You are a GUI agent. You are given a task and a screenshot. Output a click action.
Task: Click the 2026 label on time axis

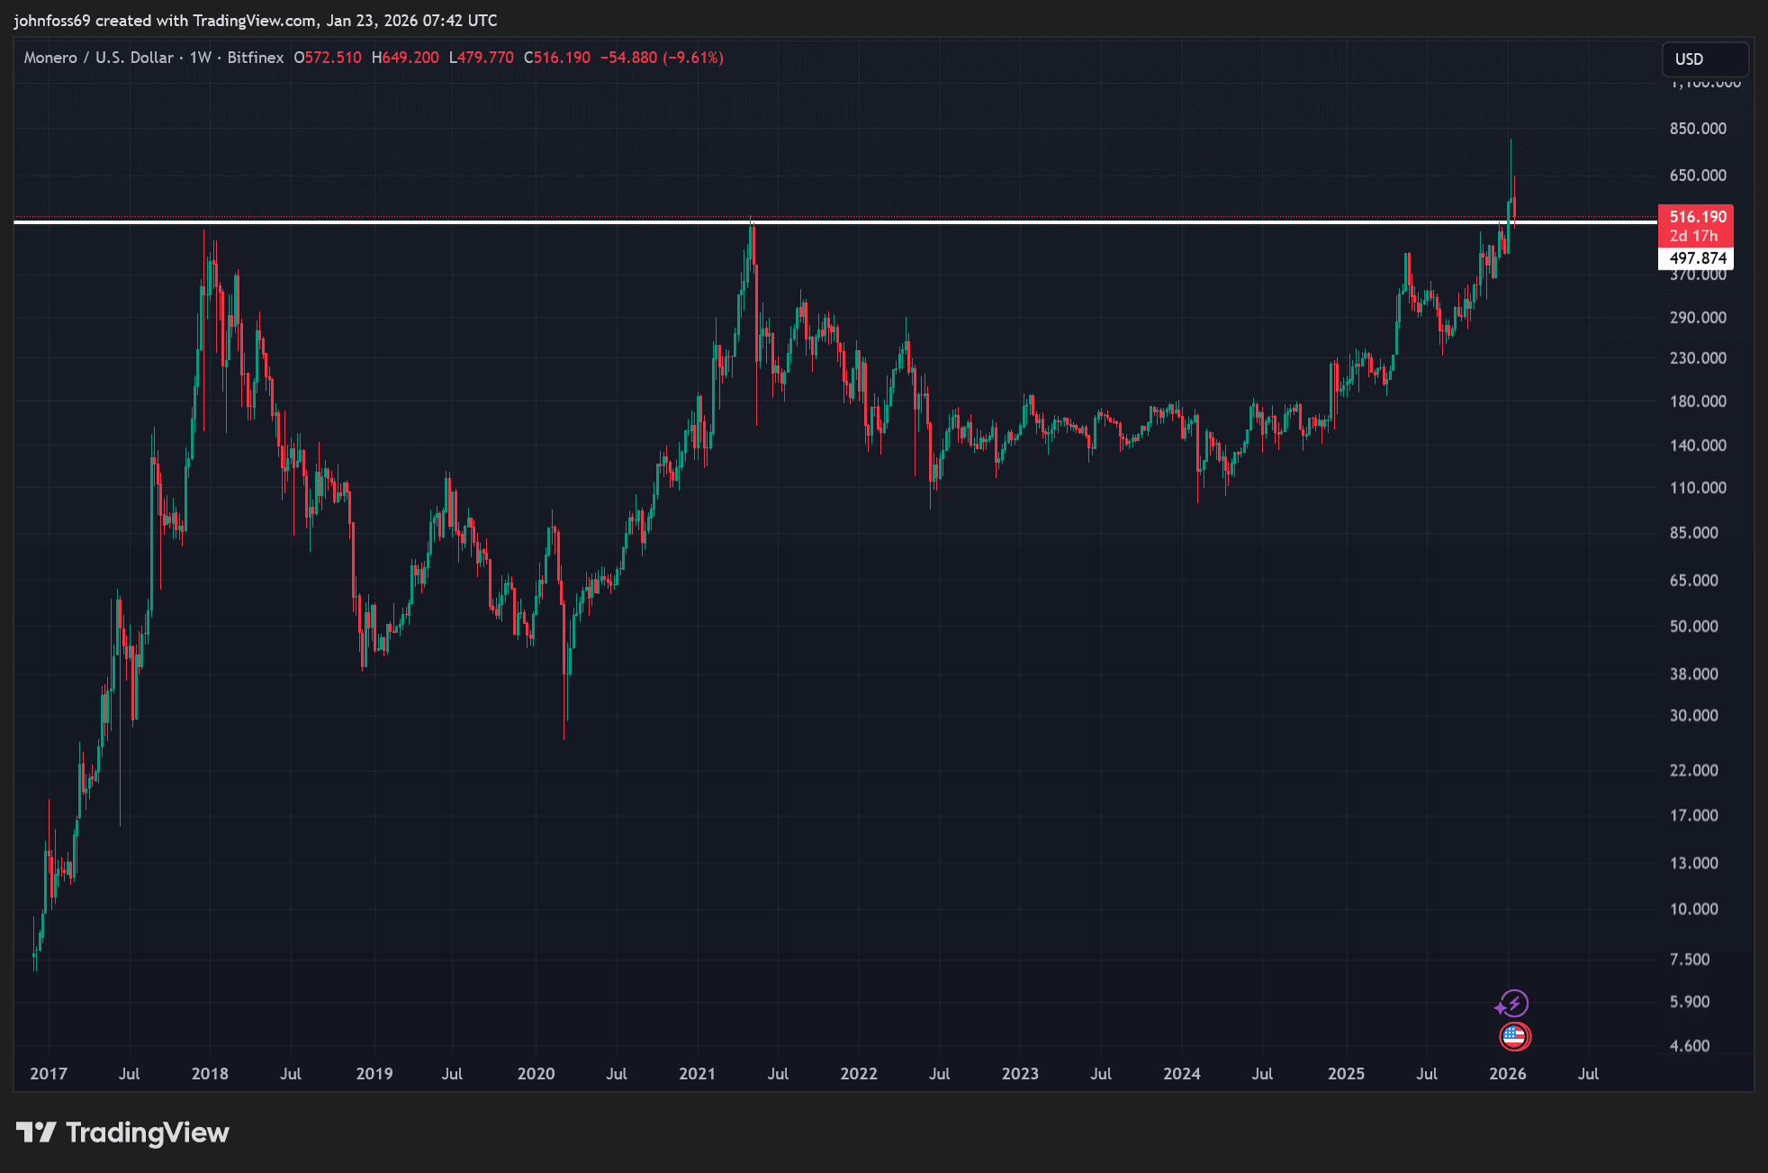[1507, 1074]
